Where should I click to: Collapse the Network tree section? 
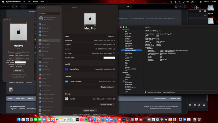pos(122,72)
